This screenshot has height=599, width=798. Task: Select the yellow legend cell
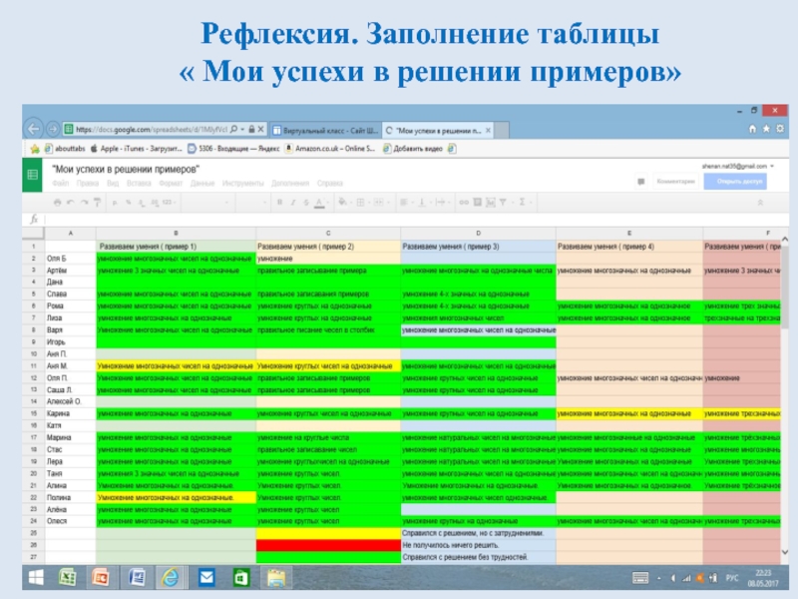328,533
